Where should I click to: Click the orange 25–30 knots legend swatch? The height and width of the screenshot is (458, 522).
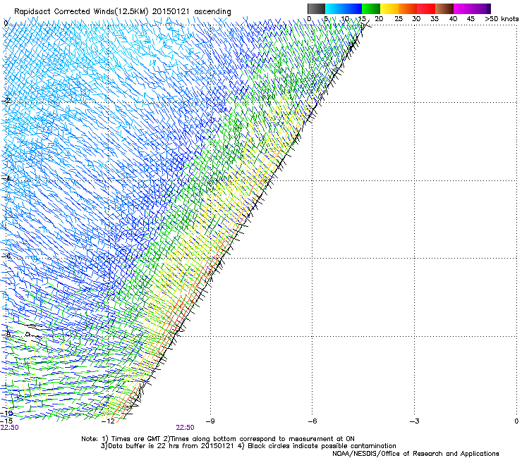408,8
